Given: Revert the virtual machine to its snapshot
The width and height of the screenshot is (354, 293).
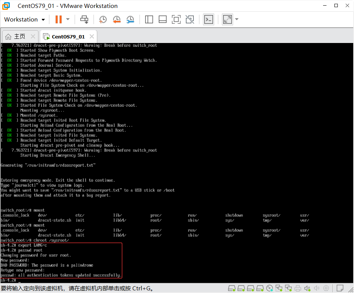Looking at the screenshot, I should tap(117, 20).
